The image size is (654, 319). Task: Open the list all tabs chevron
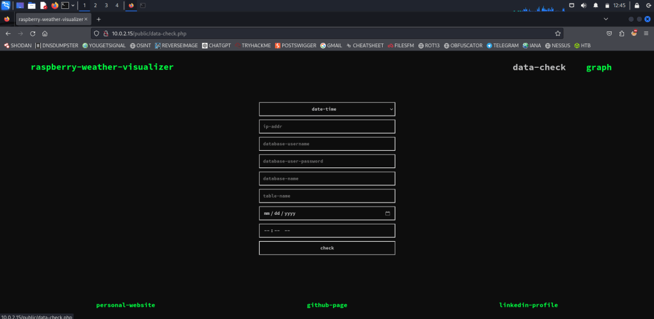pyautogui.click(x=606, y=19)
